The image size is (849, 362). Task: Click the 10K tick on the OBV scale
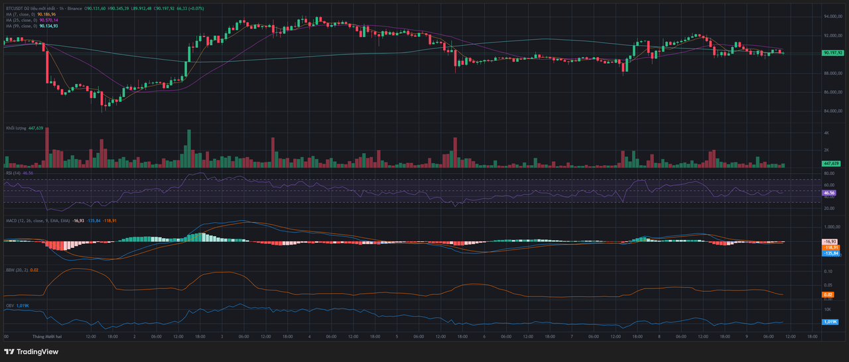click(827, 310)
